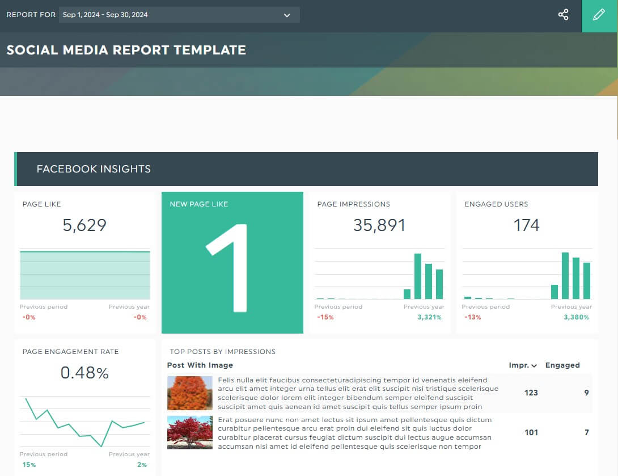Click the tallest bar in Page Impressions chart
This screenshot has height=476, width=618.
click(418, 276)
